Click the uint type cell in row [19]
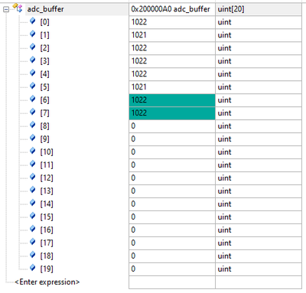306x293 pixels. click(x=259, y=269)
